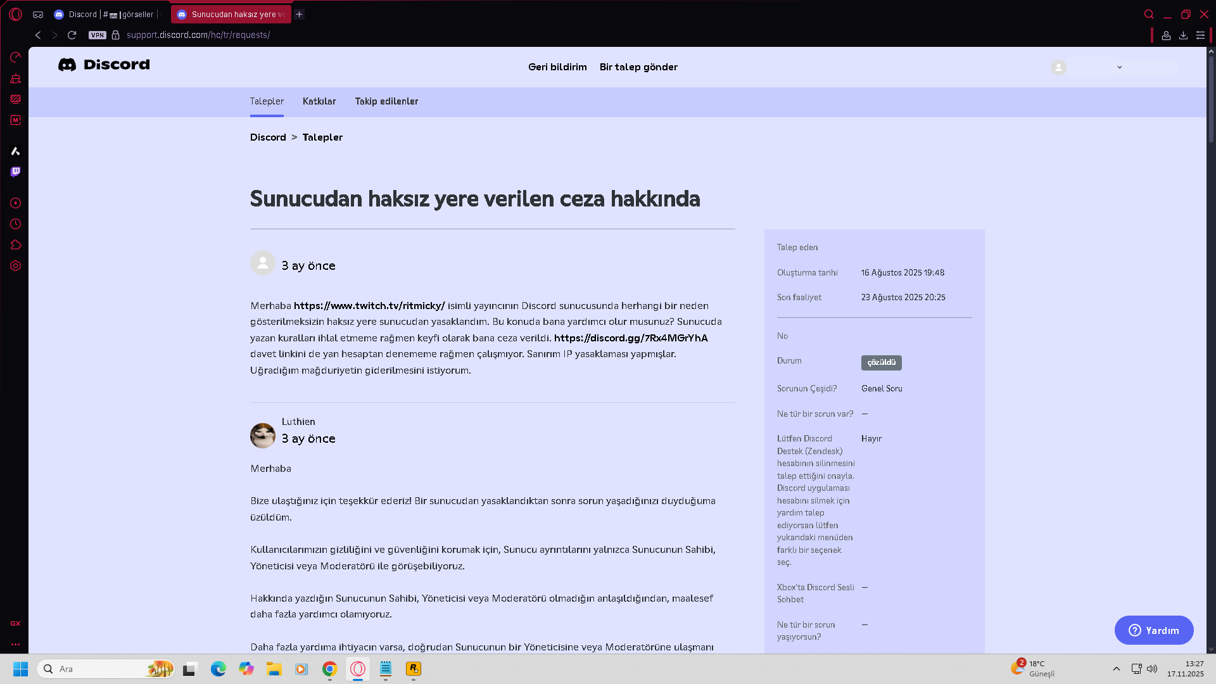Switch to the Discord görseller tab

pos(106,15)
